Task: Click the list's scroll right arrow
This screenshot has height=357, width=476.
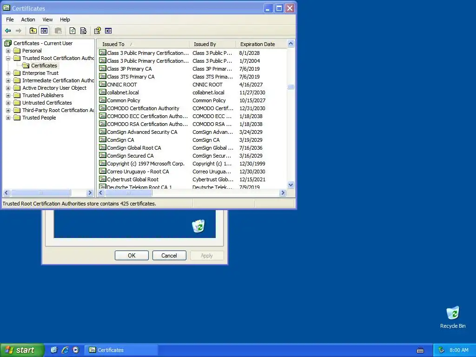Action: [283, 193]
